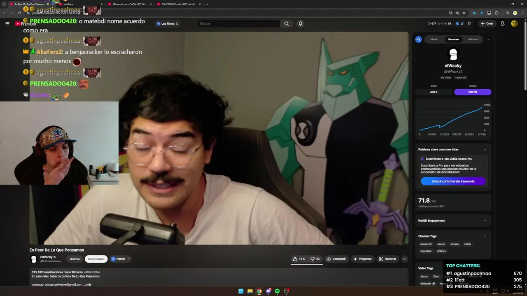Open Chrome from the taskbar
The width and height of the screenshot is (527, 296).
pyautogui.click(x=259, y=291)
